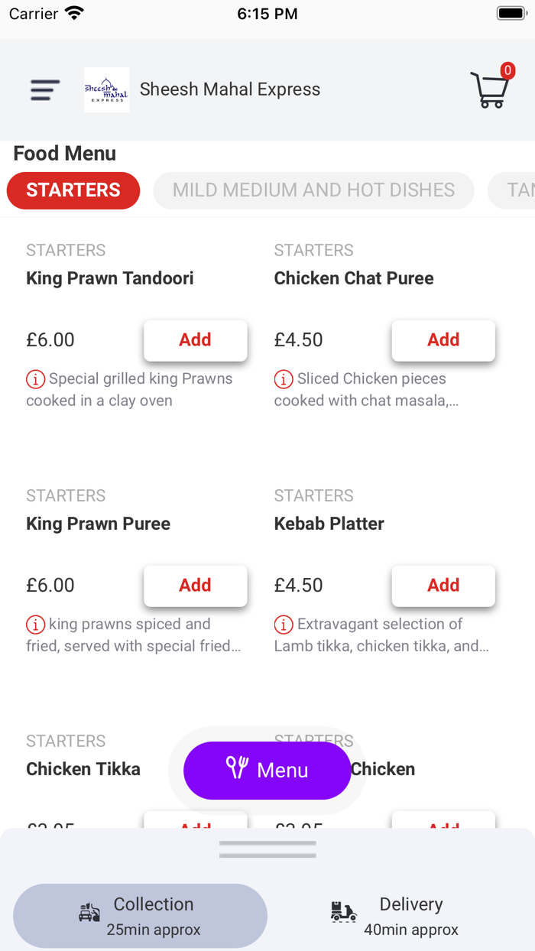Add Kebab Platter to cart
Image resolution: width=535 pixels, height=951 pixels.
443,586
